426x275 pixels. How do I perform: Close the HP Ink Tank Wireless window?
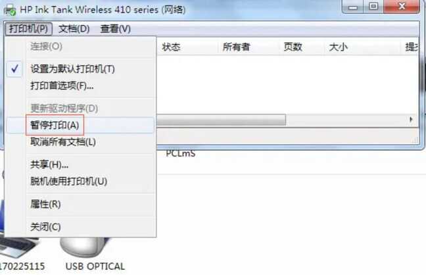click(402, 7)
